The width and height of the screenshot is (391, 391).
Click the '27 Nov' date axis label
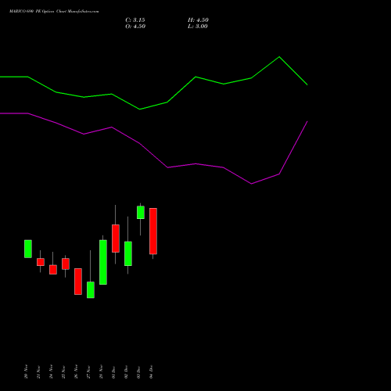coord(88,371)
